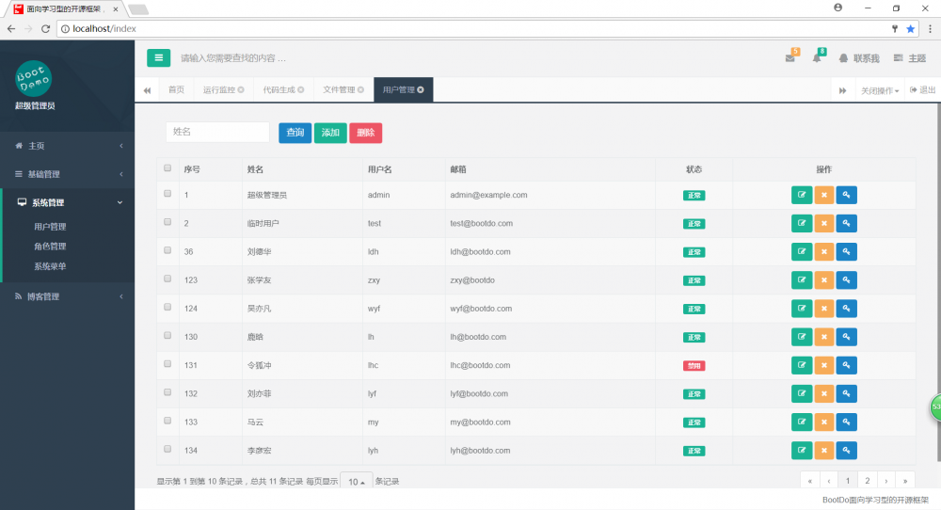Click the 姓名 search input
941x510 pixels.
[x=218, y=132]
